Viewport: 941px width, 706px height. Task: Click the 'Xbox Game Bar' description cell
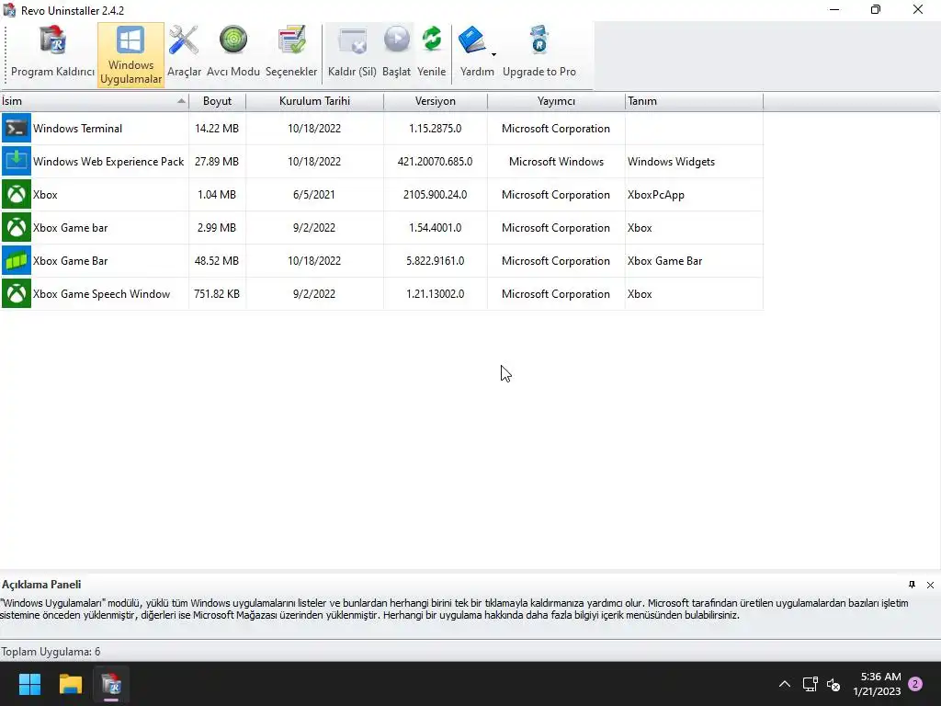click(x=694, y=260)
